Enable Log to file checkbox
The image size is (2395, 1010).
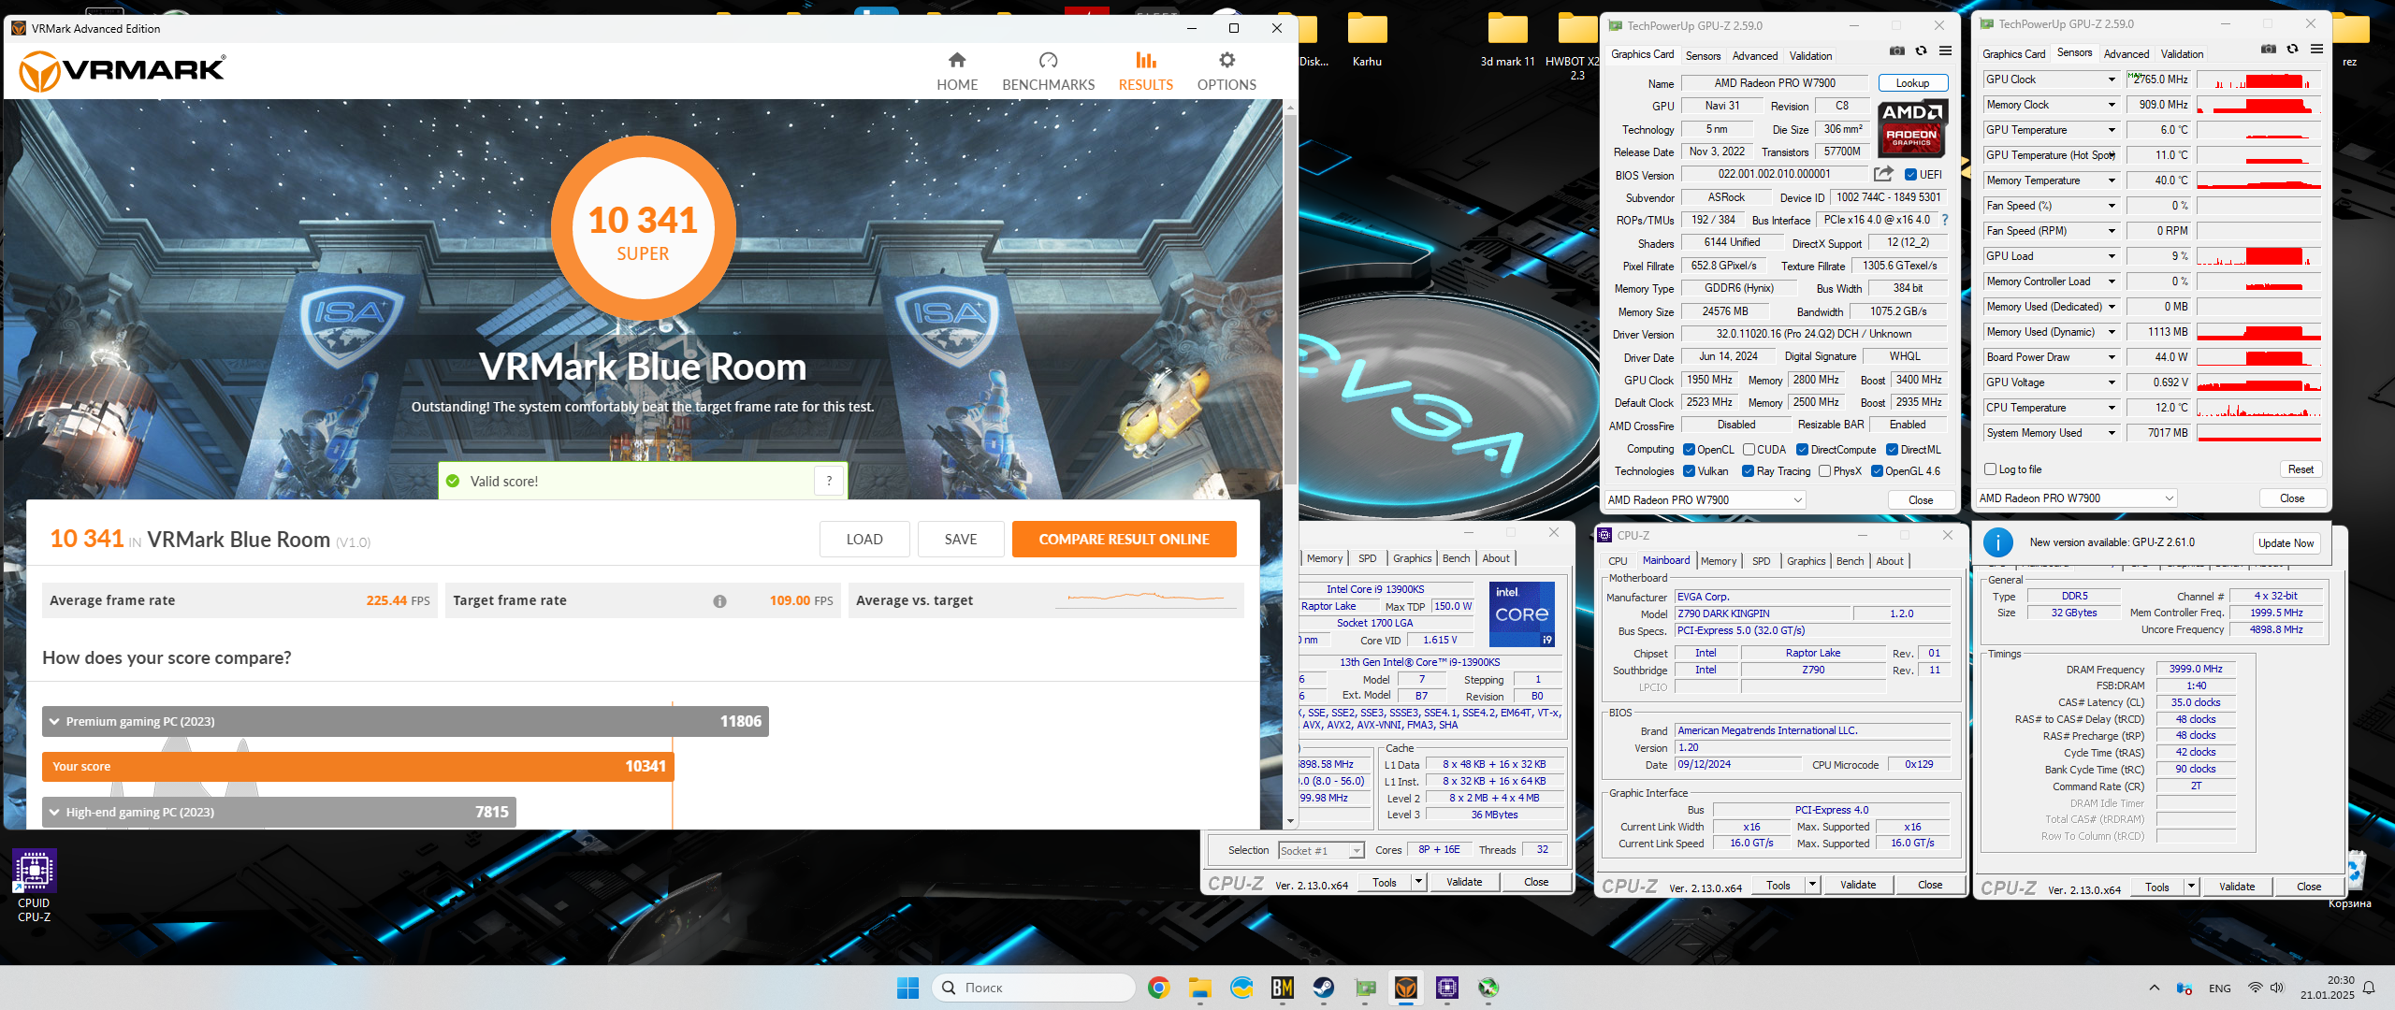[1991, 469]
